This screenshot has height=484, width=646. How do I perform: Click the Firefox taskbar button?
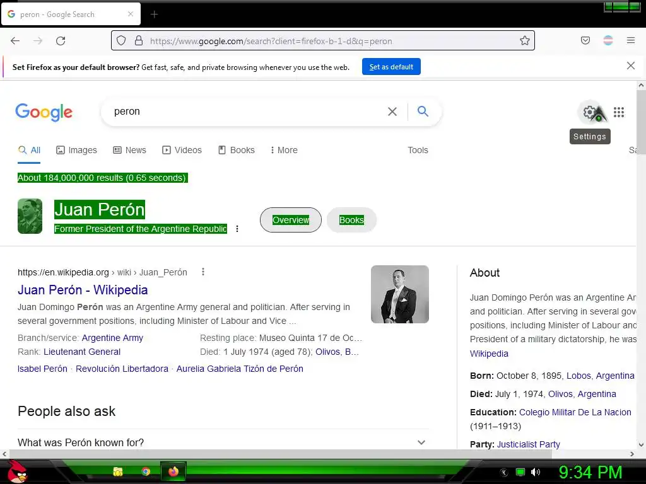pyautogui.click(x=173, y=471)
